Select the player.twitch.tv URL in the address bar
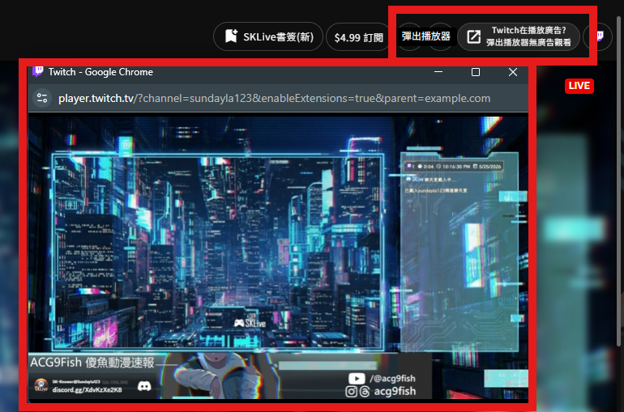624x412 pixels. 274,98
